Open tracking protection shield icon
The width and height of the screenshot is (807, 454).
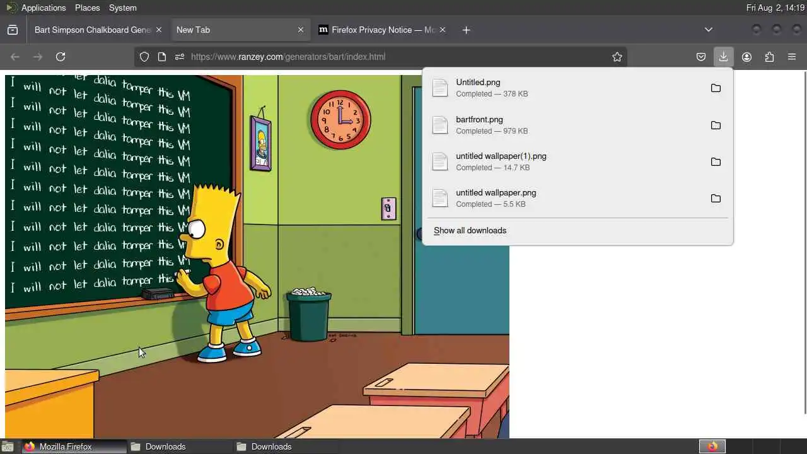coord(144,57)
